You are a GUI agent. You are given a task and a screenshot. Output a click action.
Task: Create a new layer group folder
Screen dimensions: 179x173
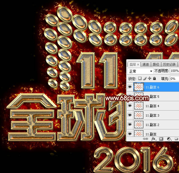[x=176, y=139]
